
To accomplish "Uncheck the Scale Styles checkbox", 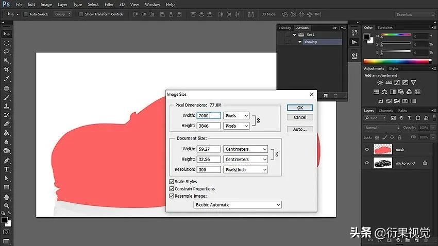I will 172,182.
